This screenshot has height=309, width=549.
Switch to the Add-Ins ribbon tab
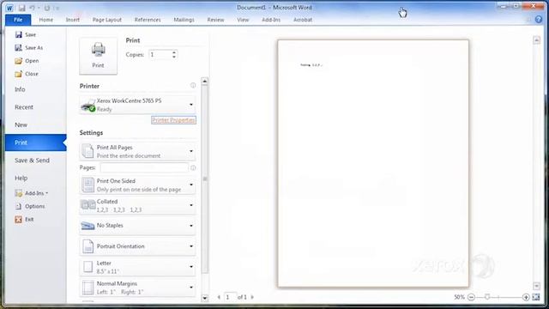pyautogui.click(x=271, y=20)
